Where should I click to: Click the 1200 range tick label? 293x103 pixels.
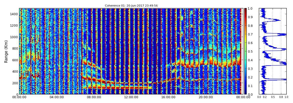click(14, 26)
